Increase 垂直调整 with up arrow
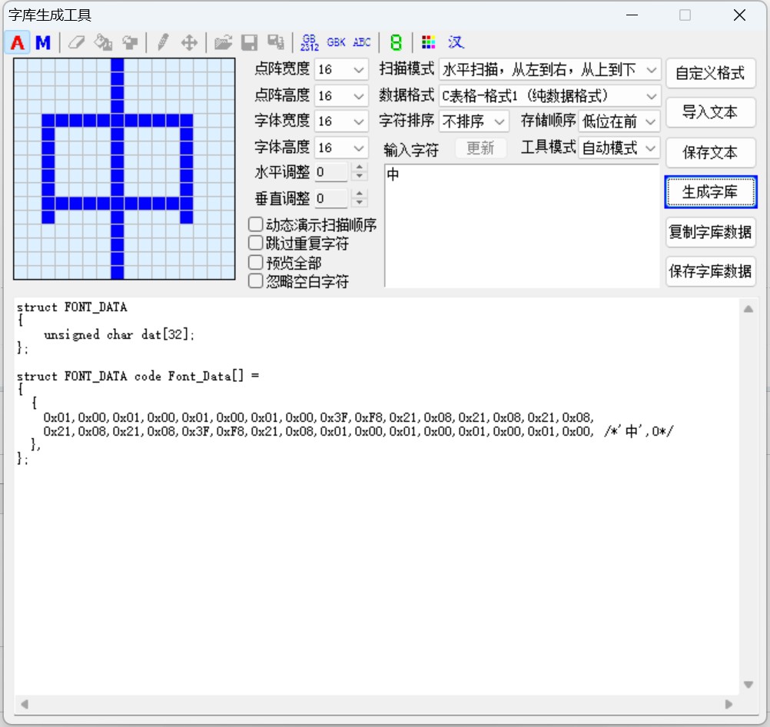 point(360,194)
